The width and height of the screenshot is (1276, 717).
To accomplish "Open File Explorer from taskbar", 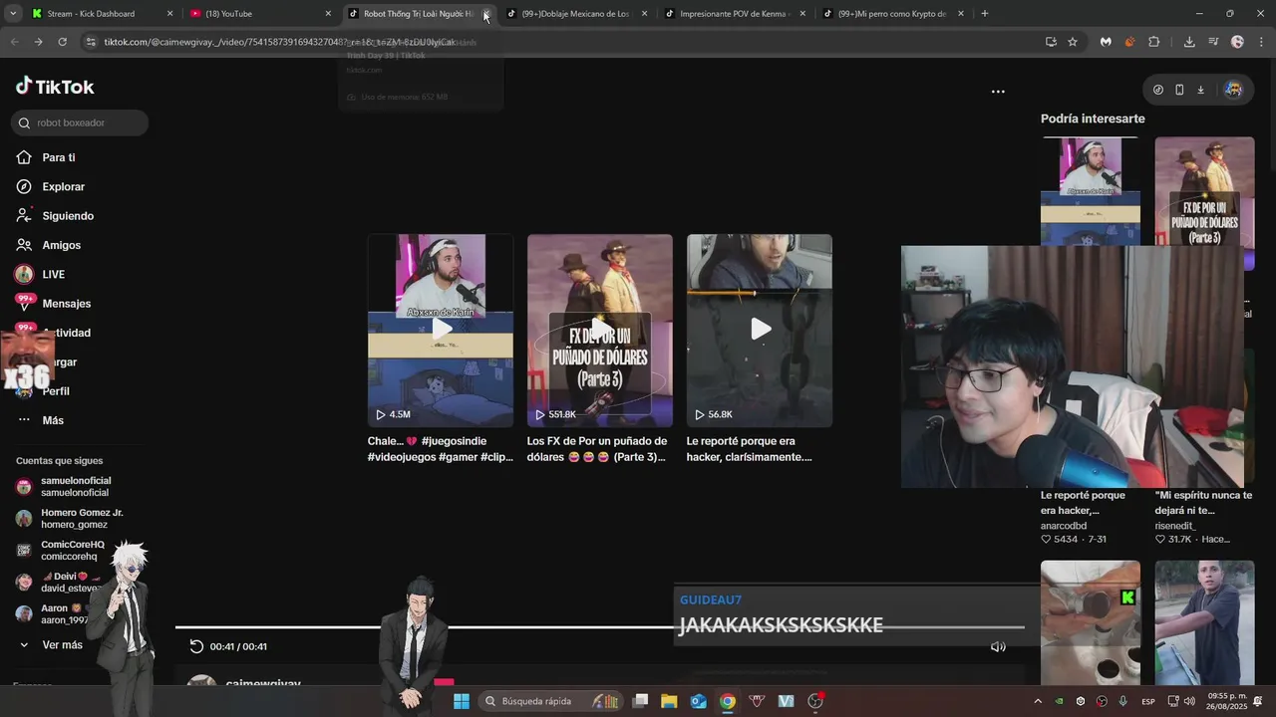I will coord(669,701).
